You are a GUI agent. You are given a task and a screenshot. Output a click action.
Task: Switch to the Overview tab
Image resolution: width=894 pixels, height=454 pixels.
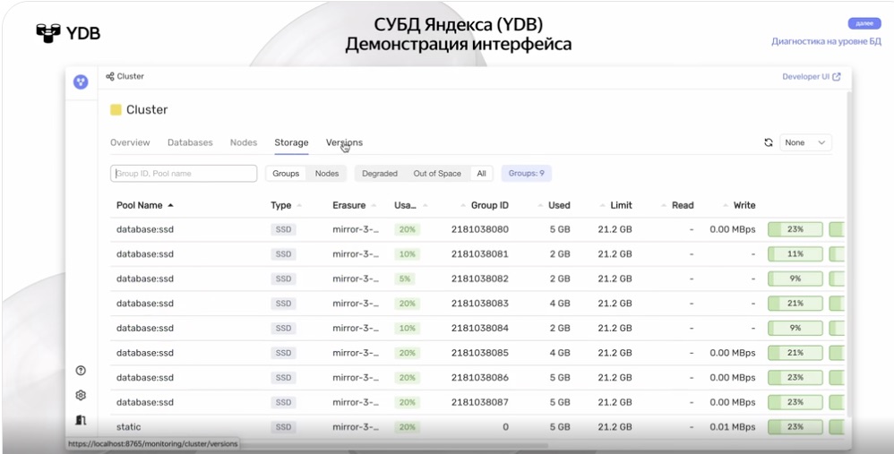click(x=130, y=142)
